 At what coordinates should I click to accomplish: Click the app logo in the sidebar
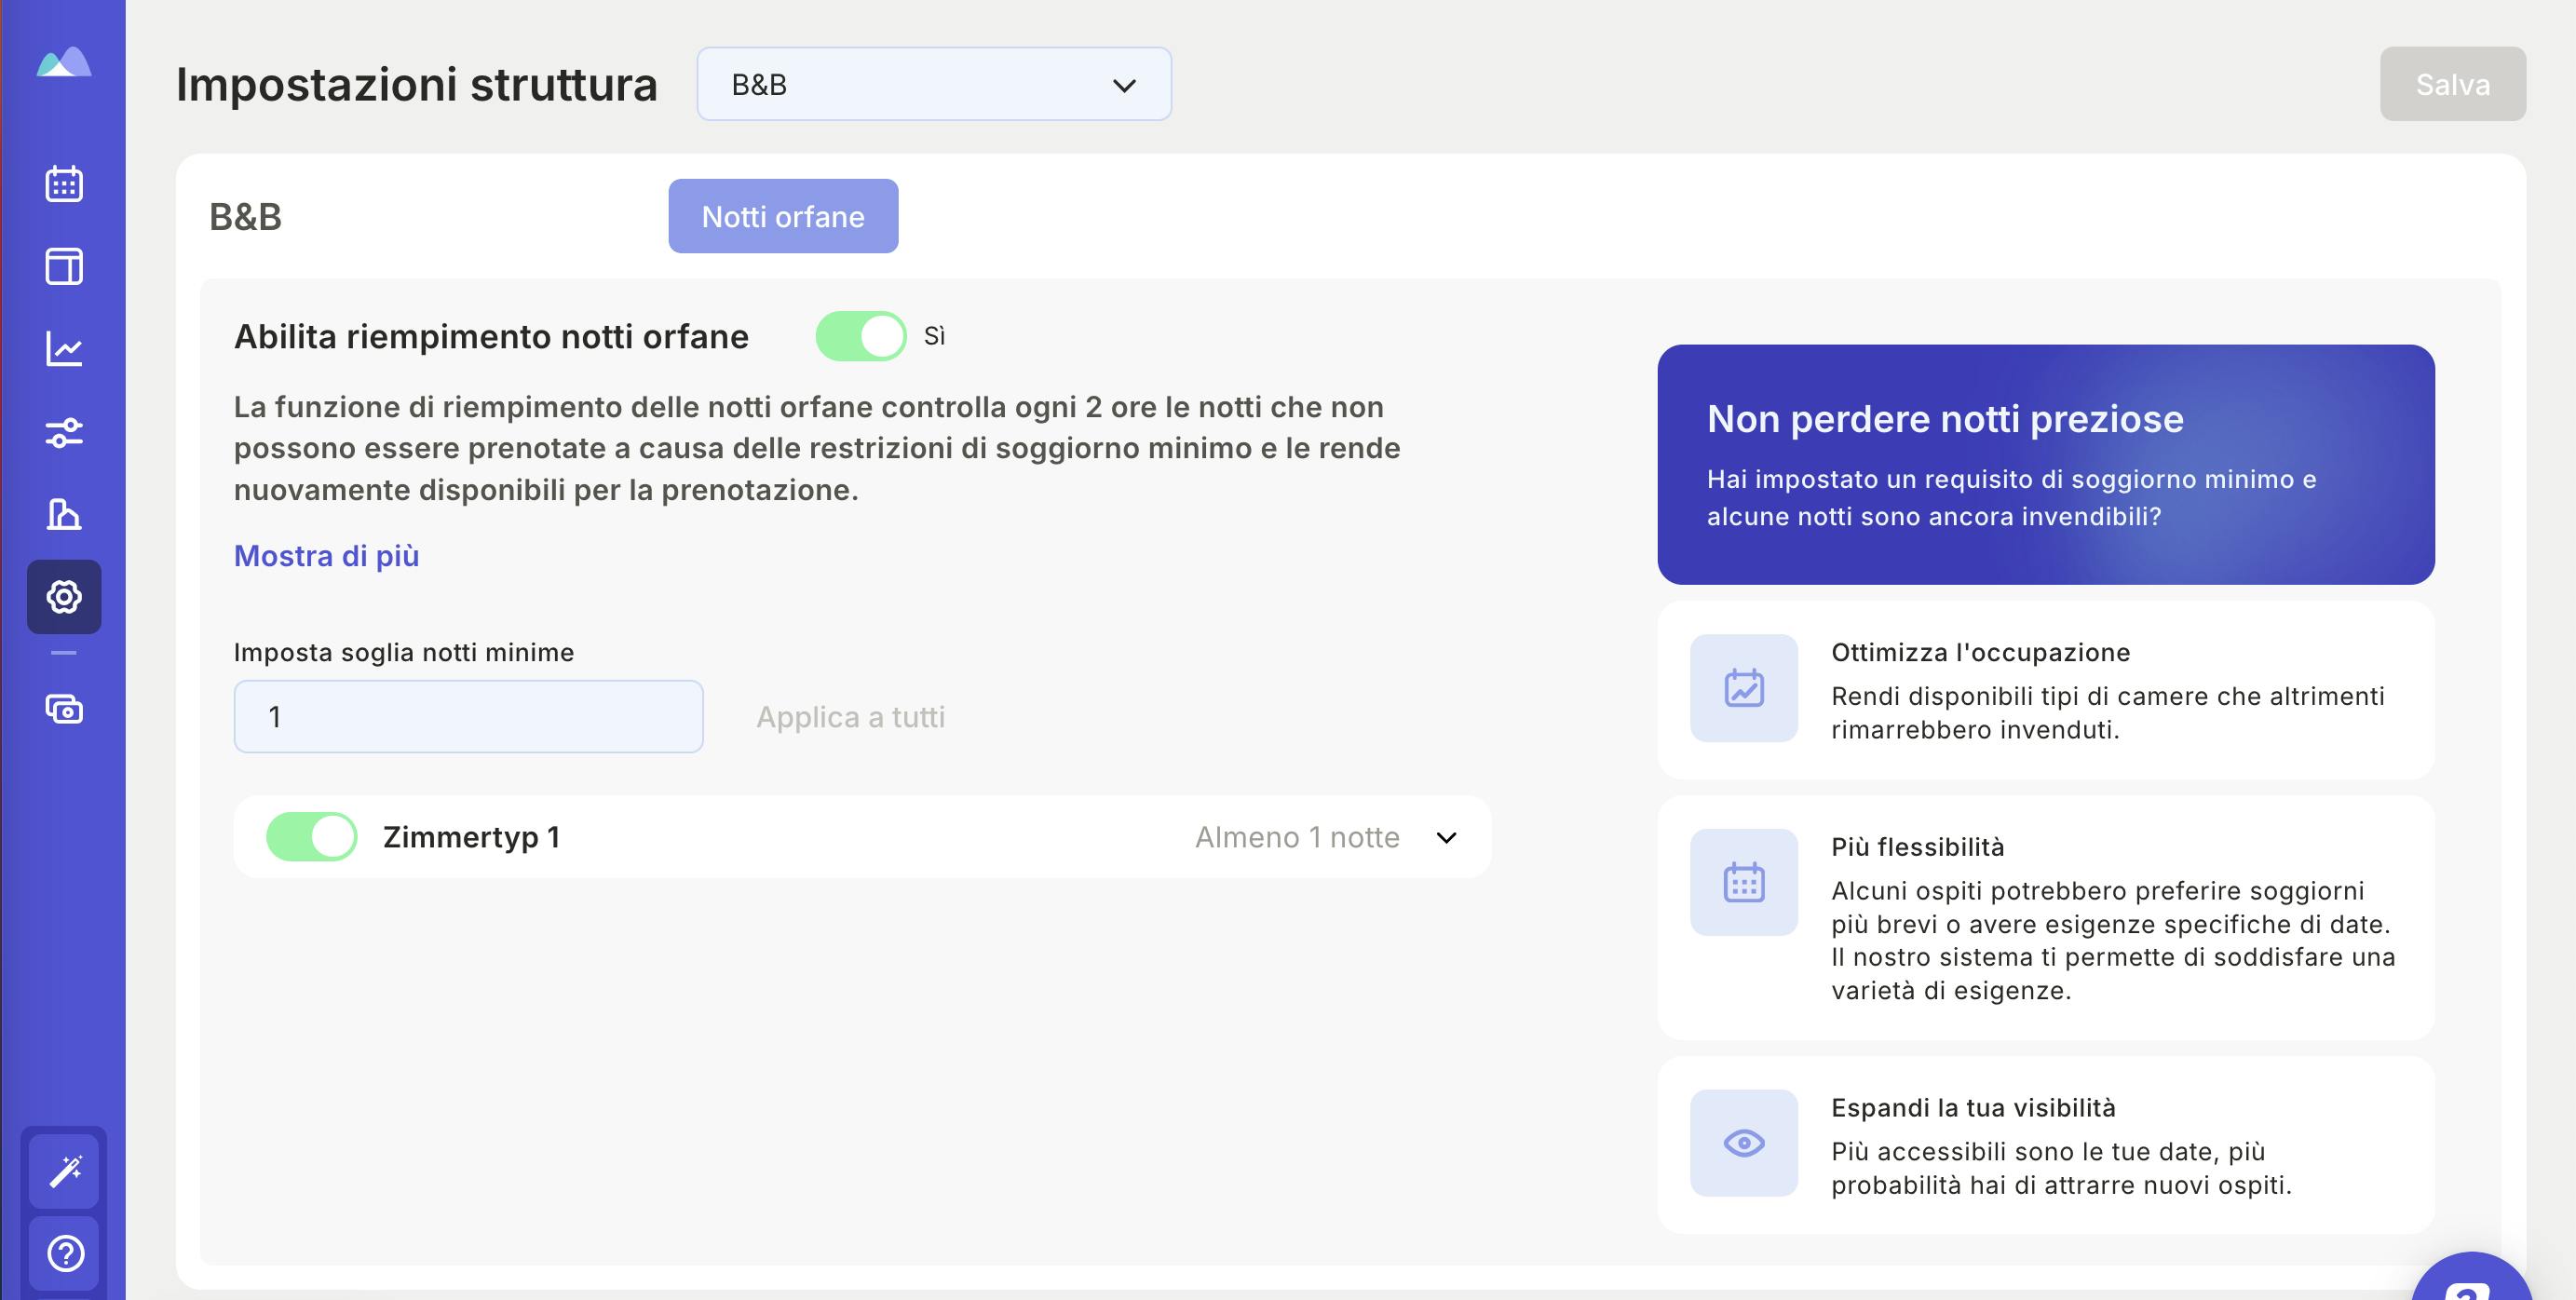64,62
